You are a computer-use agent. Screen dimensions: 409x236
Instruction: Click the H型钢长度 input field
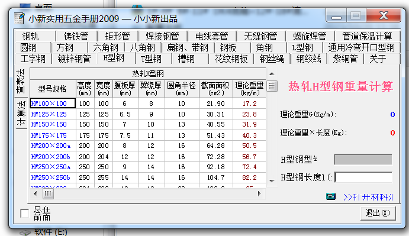[363, 177]
